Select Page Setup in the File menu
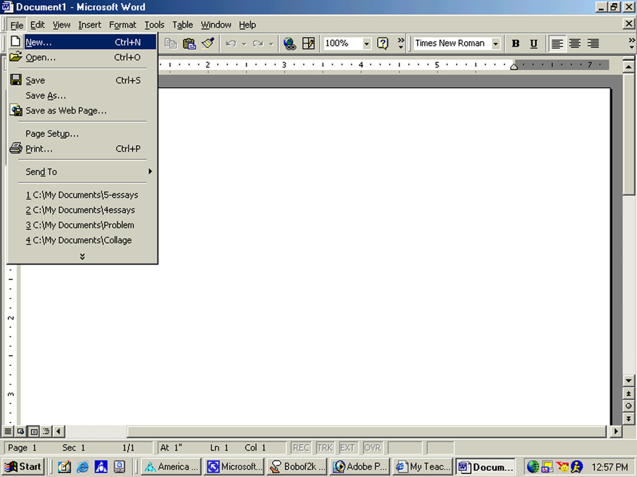The width and height of the screenshot is (637, 477). click(52, 134)
